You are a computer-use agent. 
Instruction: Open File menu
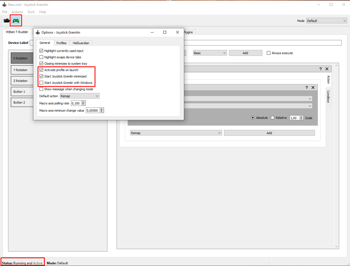click(5, 12)
